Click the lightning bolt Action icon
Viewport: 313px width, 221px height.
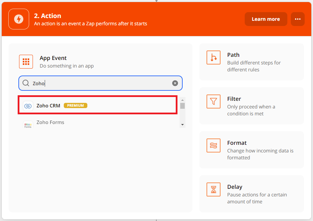[x=19, y=19]
